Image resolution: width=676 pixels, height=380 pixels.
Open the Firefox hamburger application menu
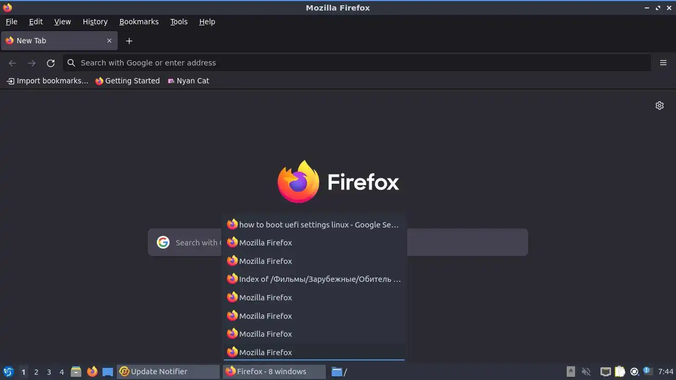coord(663,63)
